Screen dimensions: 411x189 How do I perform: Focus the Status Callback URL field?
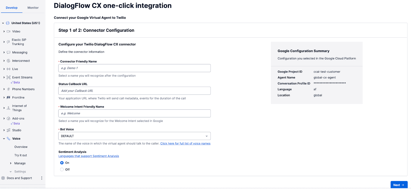[x=134, y=91]
